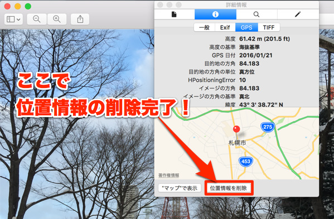The height and width of the screenshot is (219, 334).
Task: Click the 著作権情報 link on the map
Action: (x=169, y=176)
